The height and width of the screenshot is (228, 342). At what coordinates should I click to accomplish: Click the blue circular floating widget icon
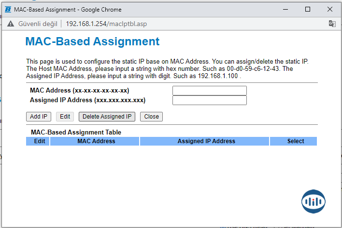coord(313,201)
